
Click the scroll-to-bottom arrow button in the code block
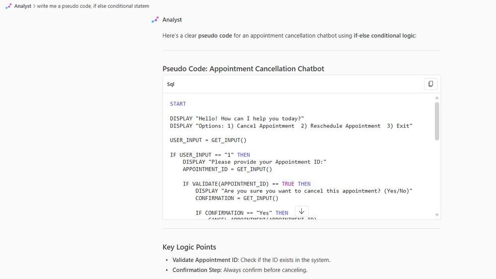pos(301,211)
